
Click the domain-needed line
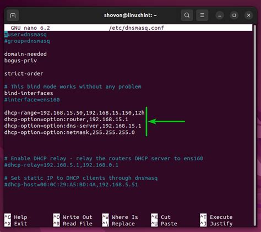coord(25,54)
